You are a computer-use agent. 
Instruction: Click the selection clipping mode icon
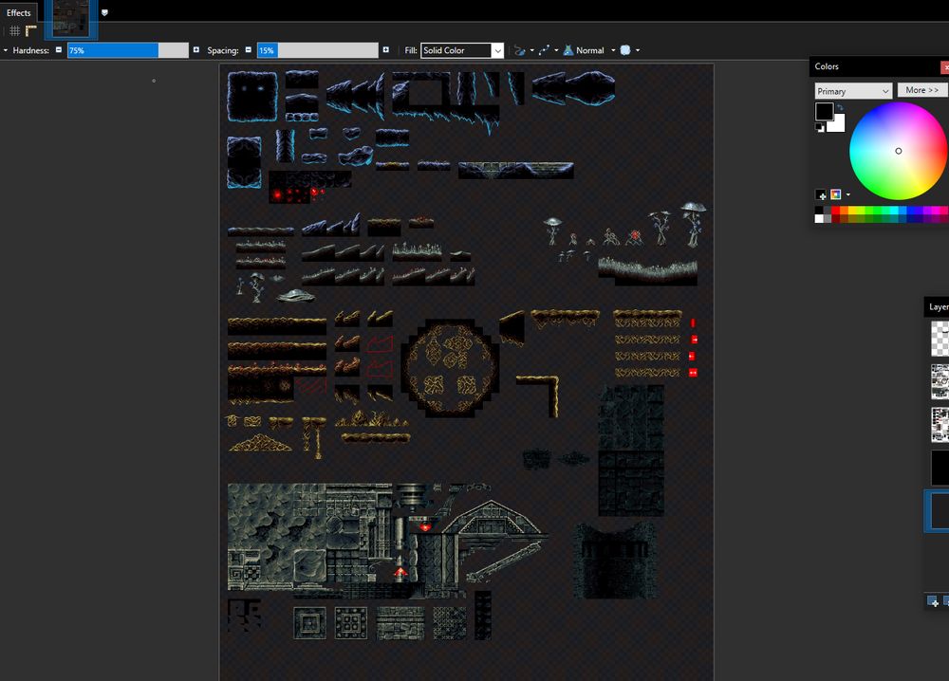pos(544,50)
